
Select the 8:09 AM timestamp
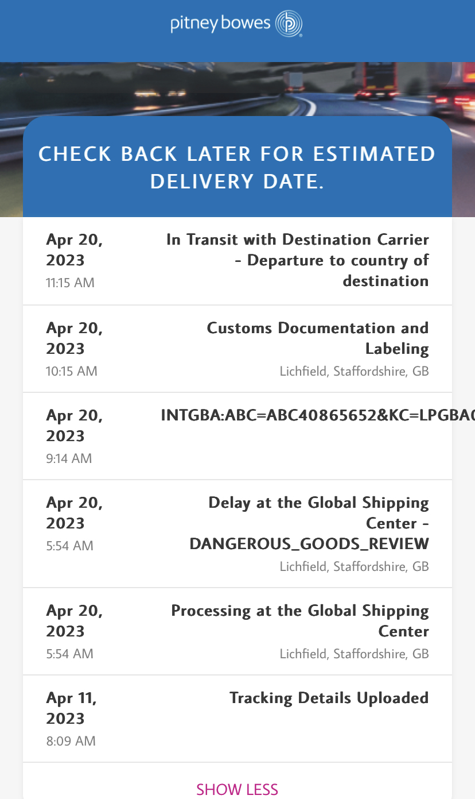[71, 741]
